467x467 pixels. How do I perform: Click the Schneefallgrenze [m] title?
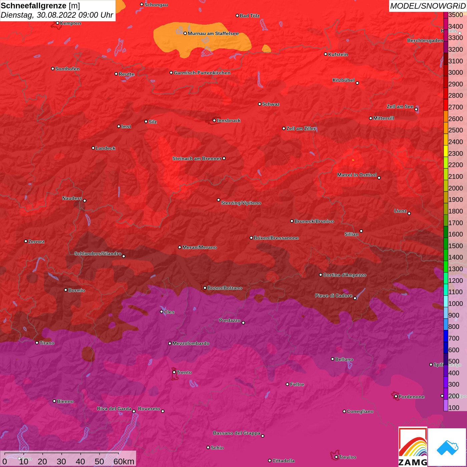[x=40, y=6]
